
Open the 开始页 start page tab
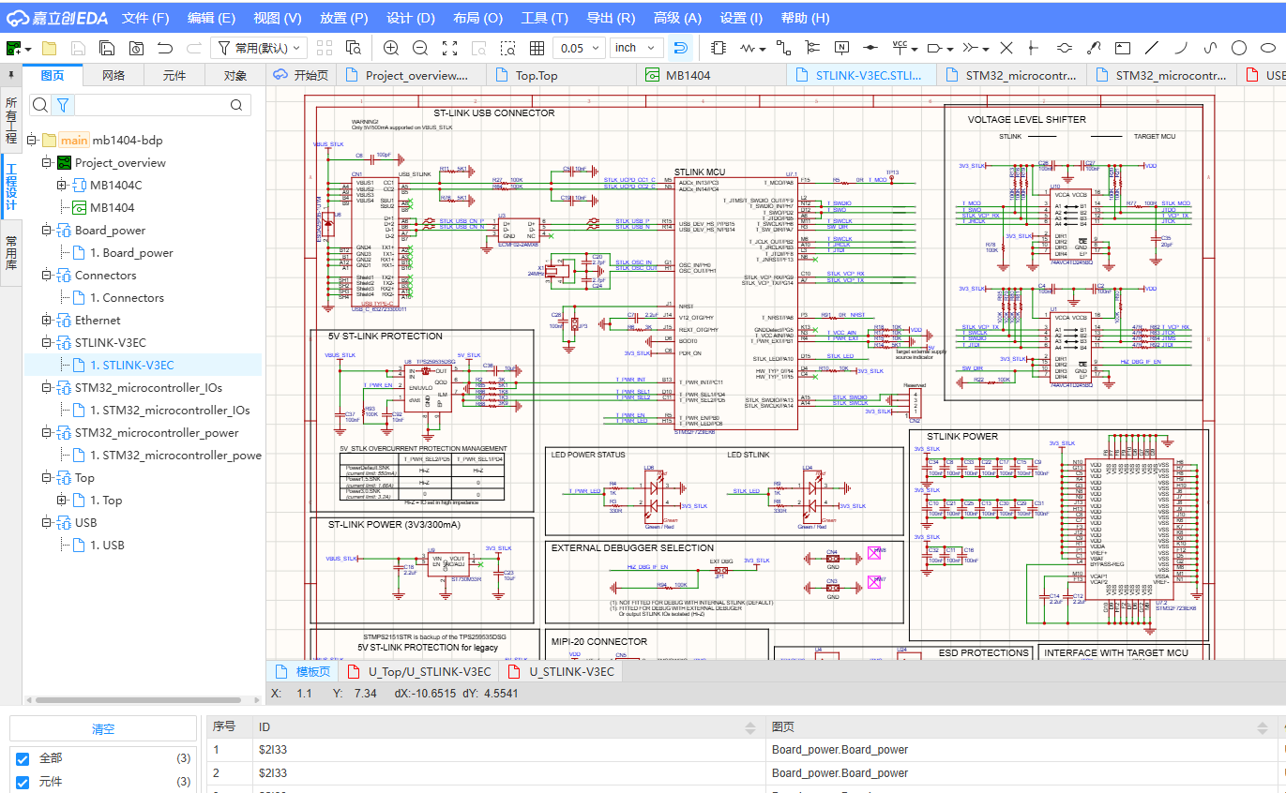click(x=301, y=75)
